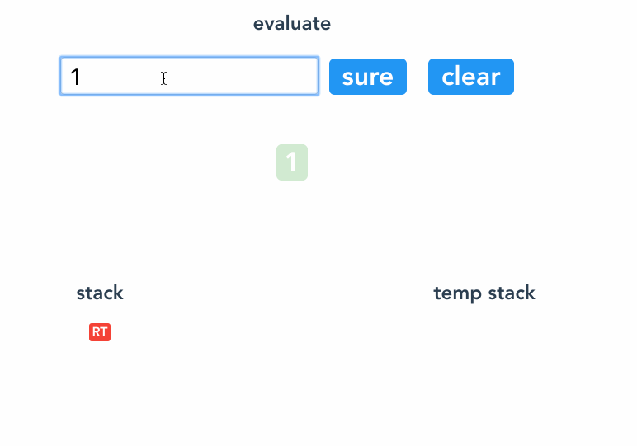Click the stack label

pos(100,293)
